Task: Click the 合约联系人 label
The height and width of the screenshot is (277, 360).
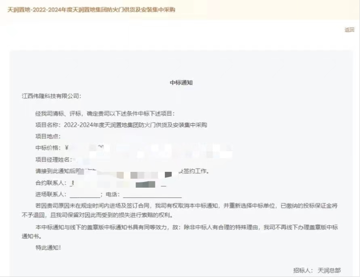Action: click(x=51, y=183)
